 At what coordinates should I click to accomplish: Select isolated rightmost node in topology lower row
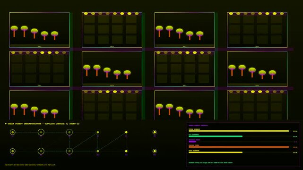(x=155, y=151)
